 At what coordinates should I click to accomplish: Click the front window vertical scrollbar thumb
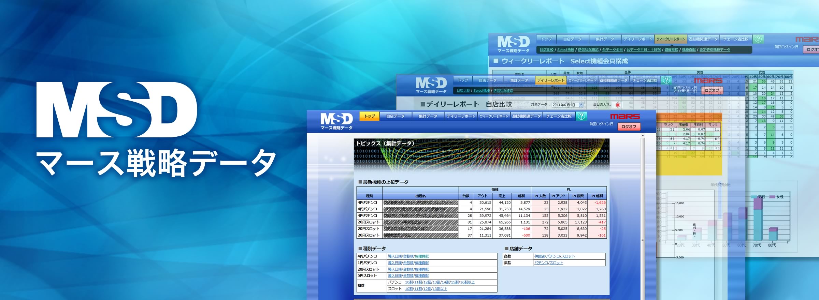tap(643, 218)
